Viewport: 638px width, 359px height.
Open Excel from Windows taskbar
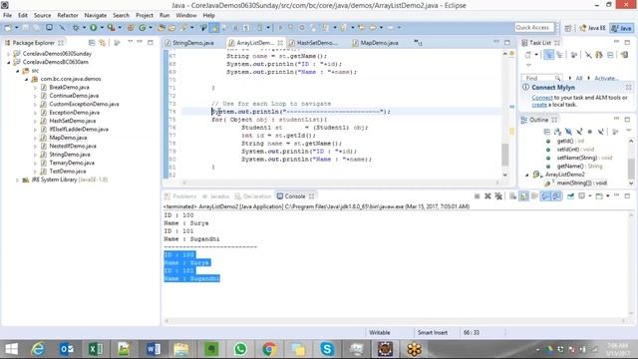tap(96, 349)
